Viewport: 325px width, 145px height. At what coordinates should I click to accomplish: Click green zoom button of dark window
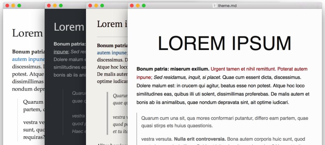point(61,5)
